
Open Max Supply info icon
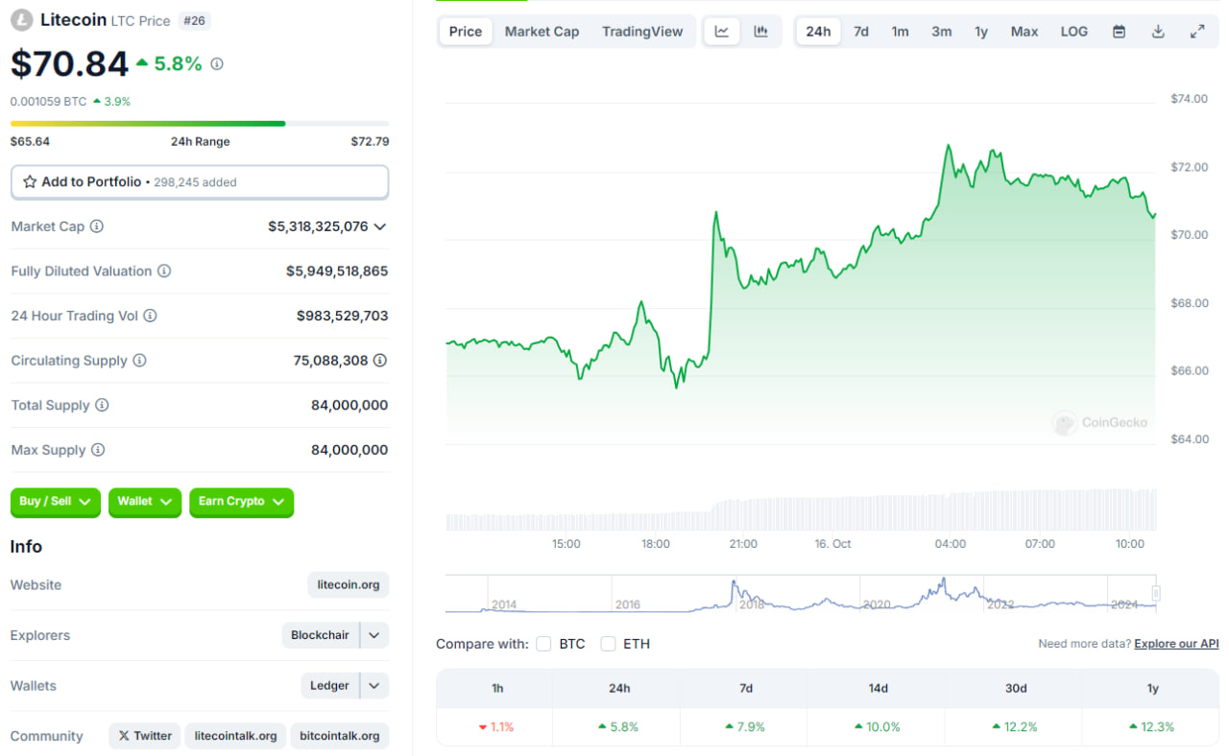[98, 450]
